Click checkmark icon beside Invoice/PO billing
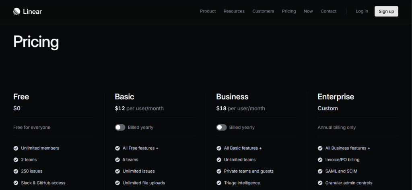 pyautogui.click(x=320, y=160)
